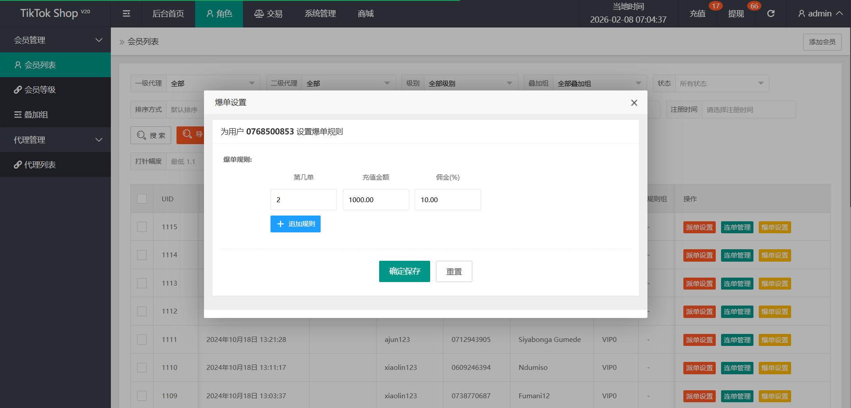The image size is (851, 408).
Task: Click the magnifier 搜索 button
Action: 151,135
